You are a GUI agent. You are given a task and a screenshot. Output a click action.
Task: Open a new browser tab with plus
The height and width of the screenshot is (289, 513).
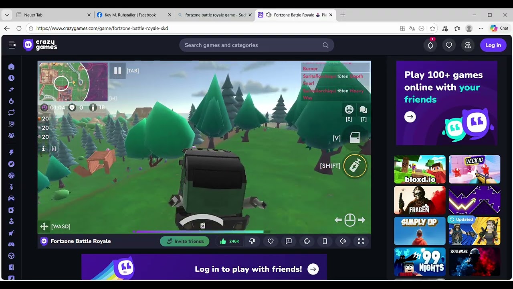pos(343,15)
